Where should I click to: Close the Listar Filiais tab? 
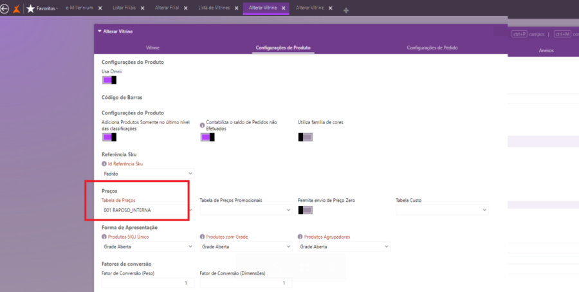coord(143,8)
